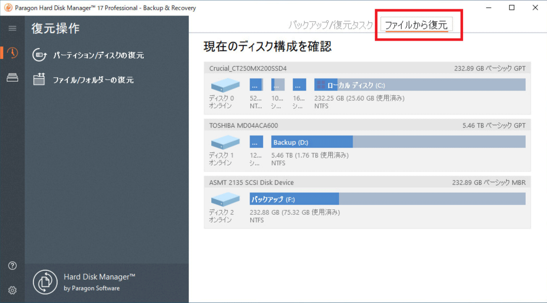Click 232.88 GB (75.32 GB 使用済み) text
547x303 pixels.
(x=295, y=212)
